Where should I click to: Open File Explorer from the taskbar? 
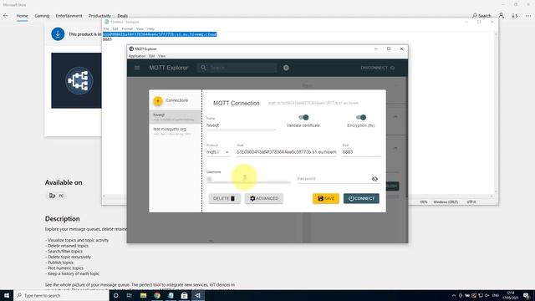pyautogui.click(x=143, y=295)
